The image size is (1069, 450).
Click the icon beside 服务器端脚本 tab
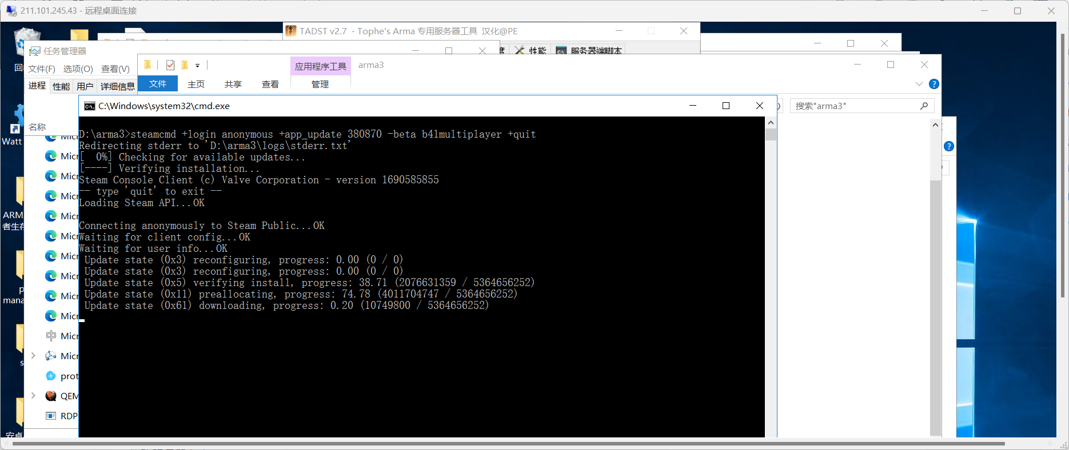pyautogui.click(x=561, y=51)
